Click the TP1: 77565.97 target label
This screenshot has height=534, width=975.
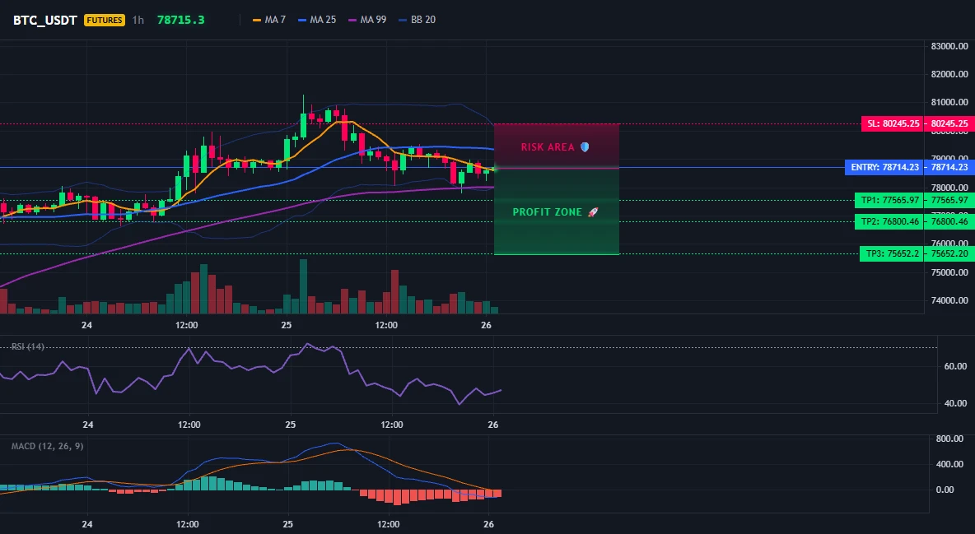pyautogui.click(x=890, y=200)
